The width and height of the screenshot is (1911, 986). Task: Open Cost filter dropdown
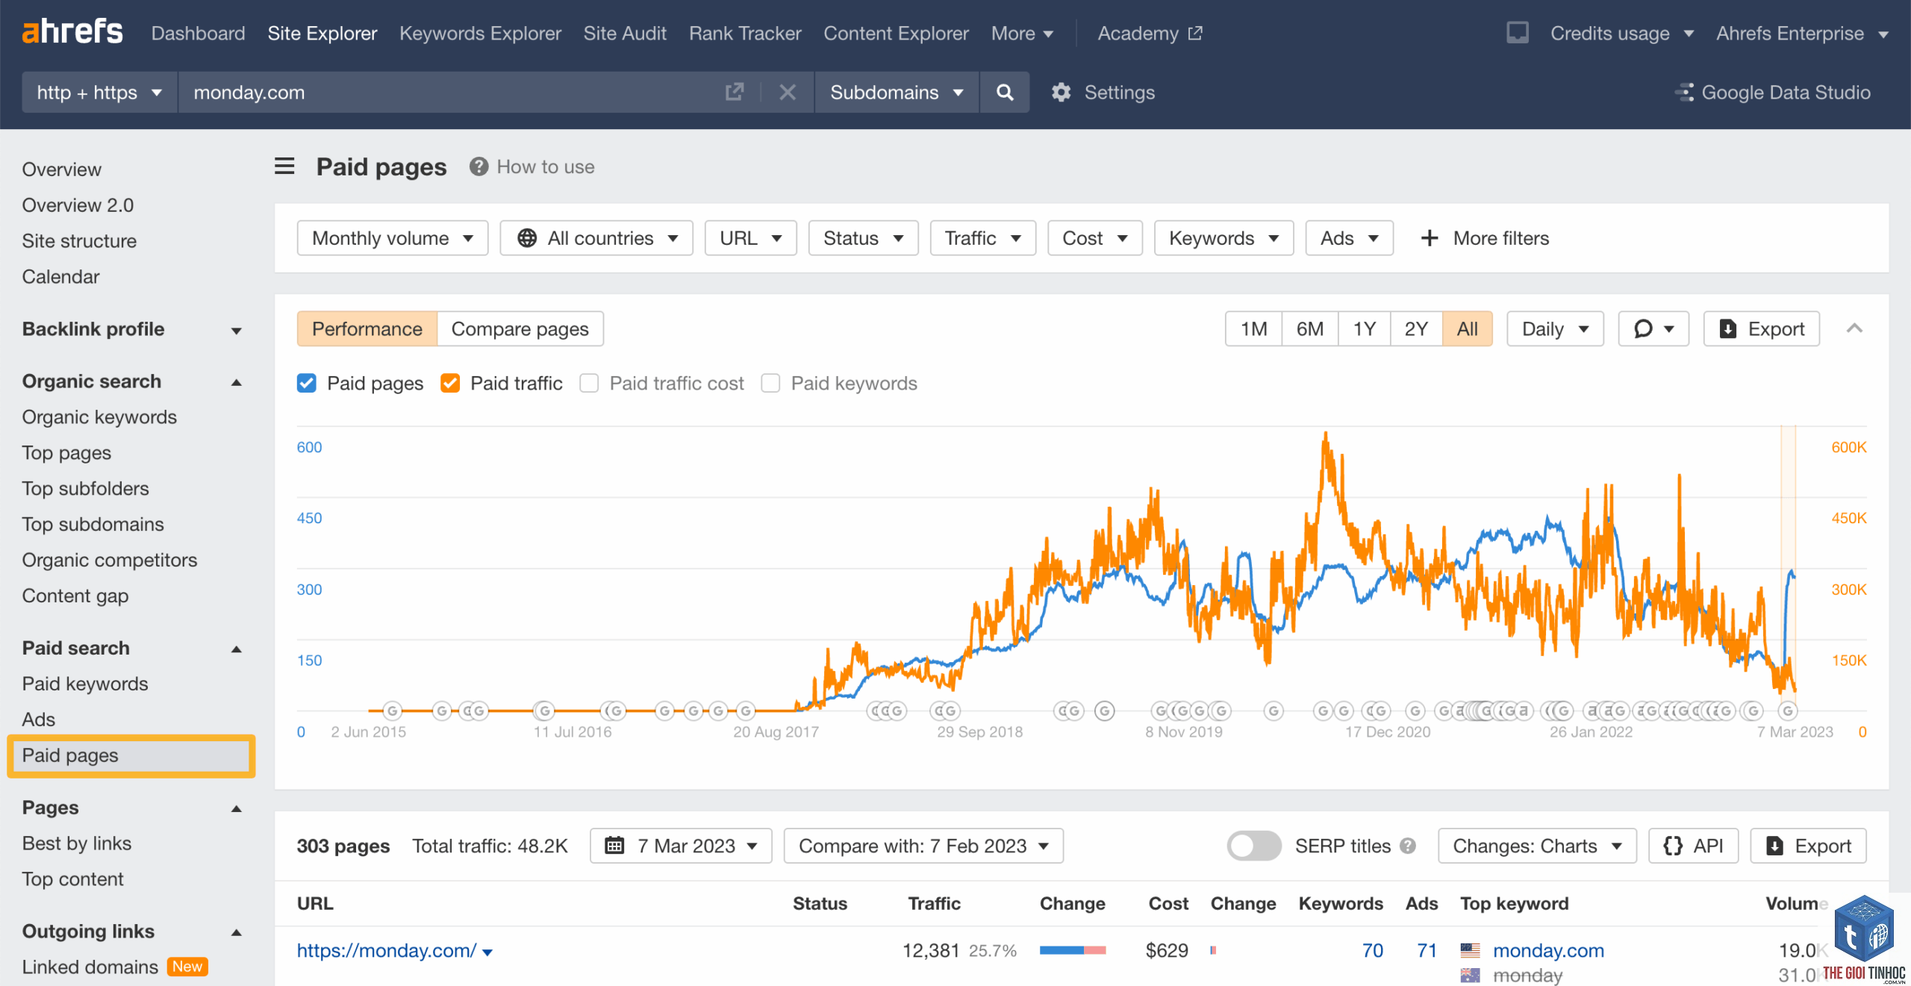[x=1094, y=237]
